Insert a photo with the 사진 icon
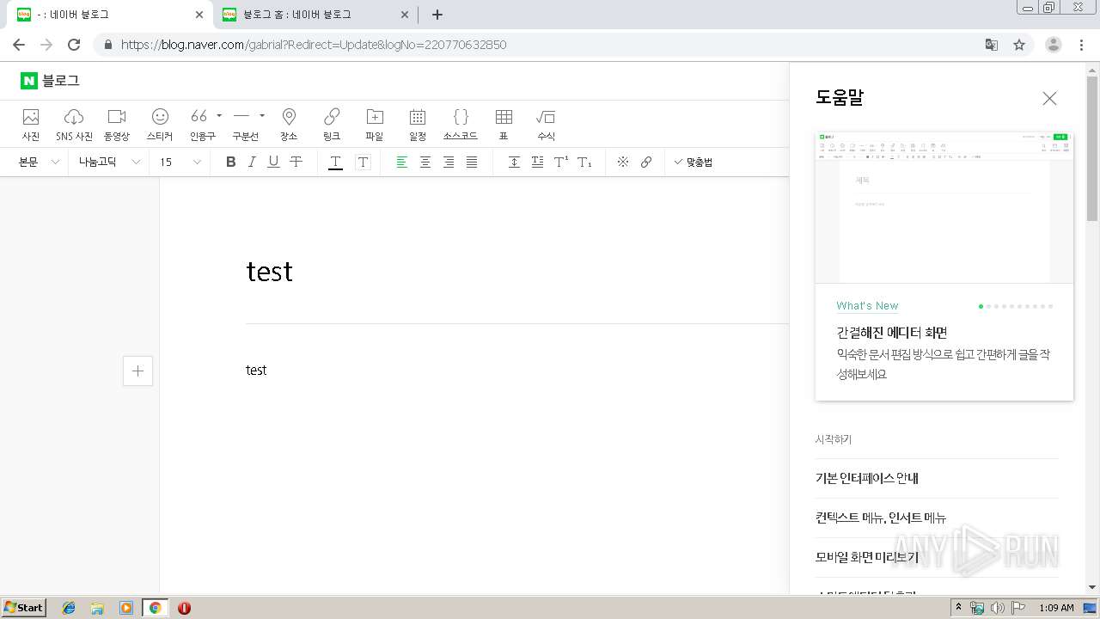The width and height of the screenshot is (1100, 619). coord(31,125)
